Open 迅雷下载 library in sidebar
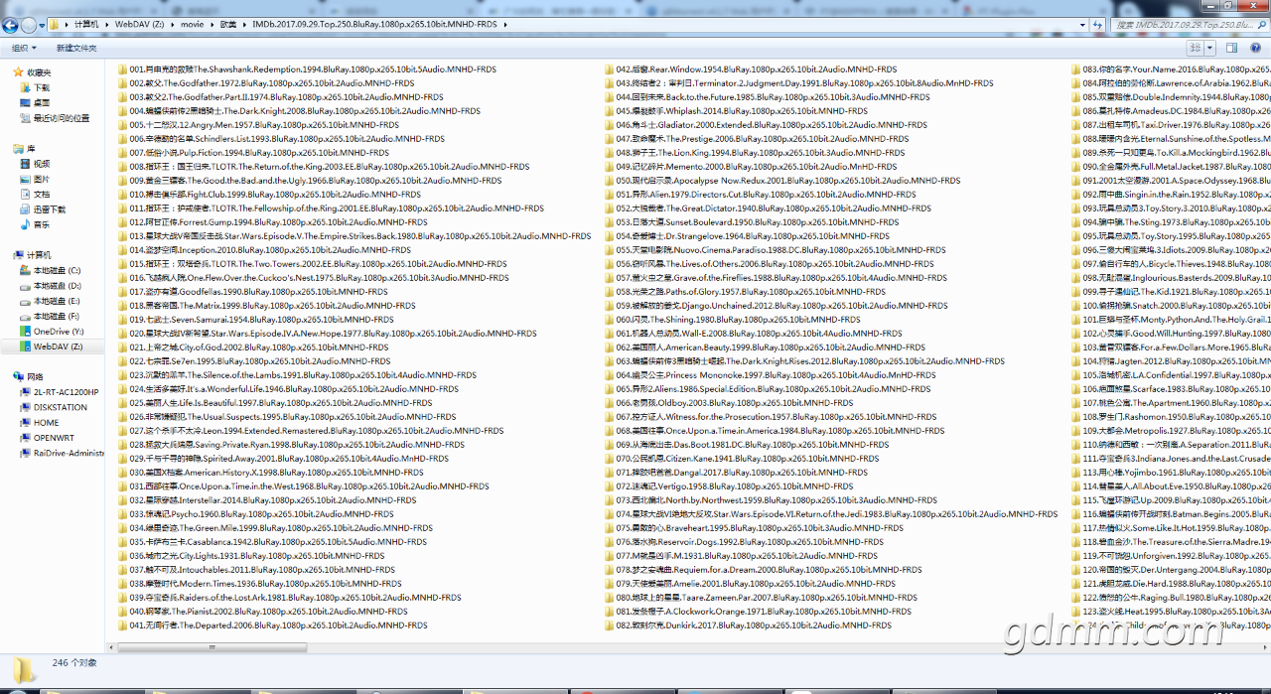 tap(49, 209)
